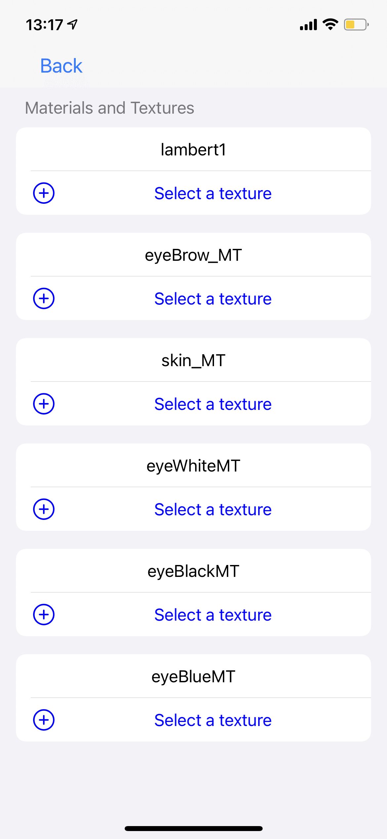Select a texture for eyeBlueMT
The height and width of the screenshot is (839, 387).
213,720
